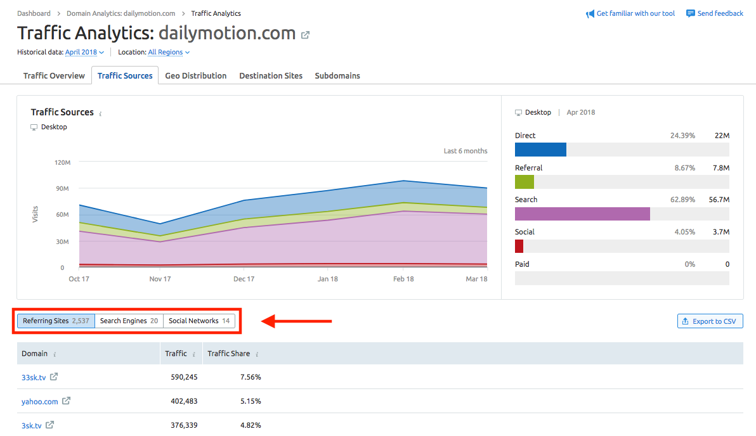Click the Desktop device icon above the chart
Viewport: 756px width, 436px height.
pyautogui.click(x=33, y=126)
